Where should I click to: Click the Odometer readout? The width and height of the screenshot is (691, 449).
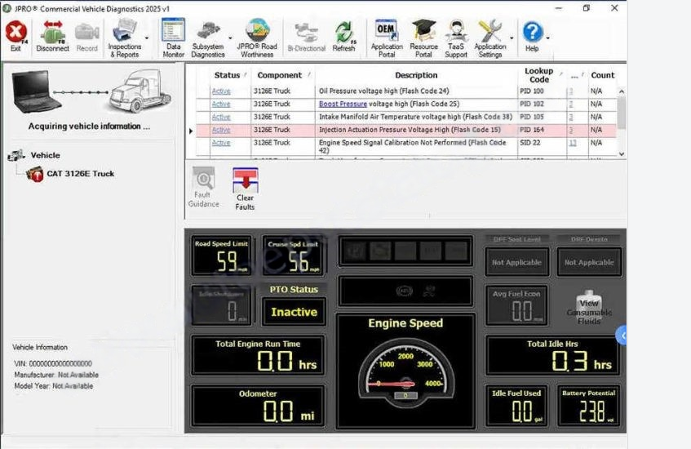pos(258,407)
